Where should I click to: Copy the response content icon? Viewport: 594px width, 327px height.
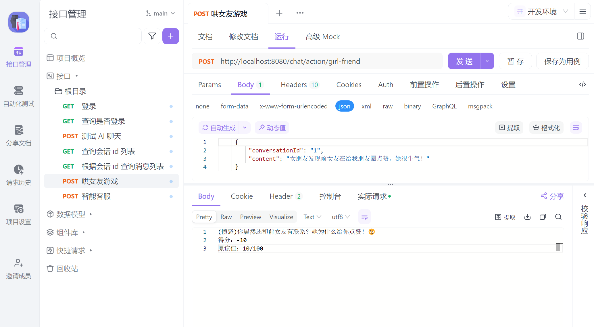click(543, 217)
